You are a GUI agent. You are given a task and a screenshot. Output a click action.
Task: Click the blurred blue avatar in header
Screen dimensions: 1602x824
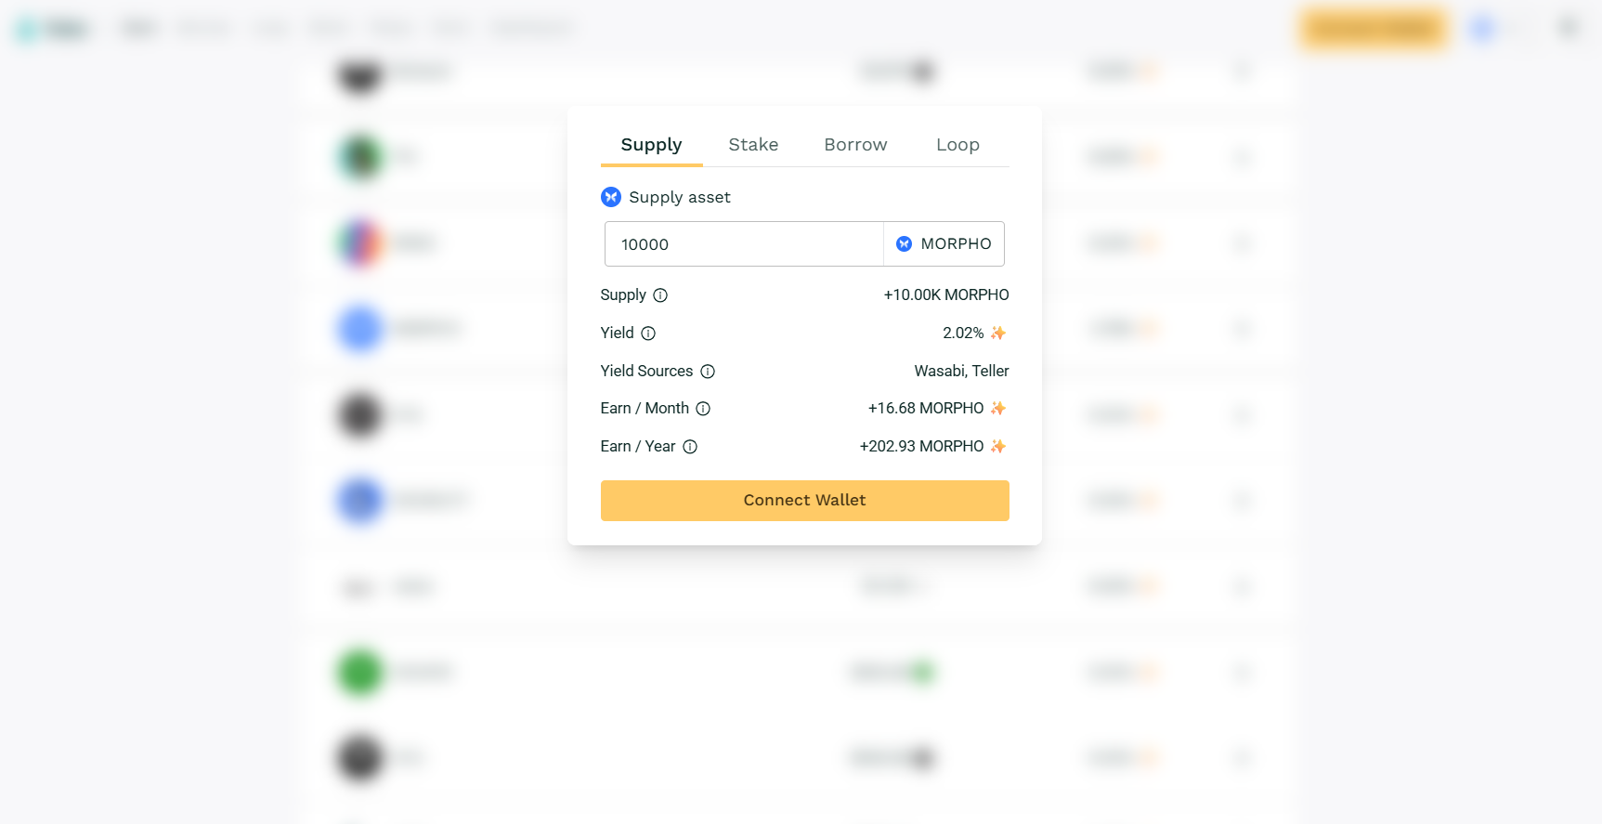tap(1483, 29)
